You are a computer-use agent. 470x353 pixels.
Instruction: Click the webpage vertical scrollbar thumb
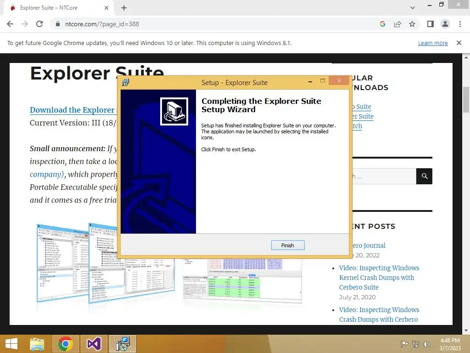466,100
